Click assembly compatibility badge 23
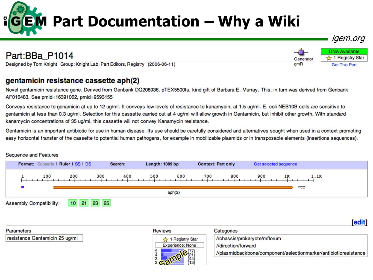 coord(95,203)
